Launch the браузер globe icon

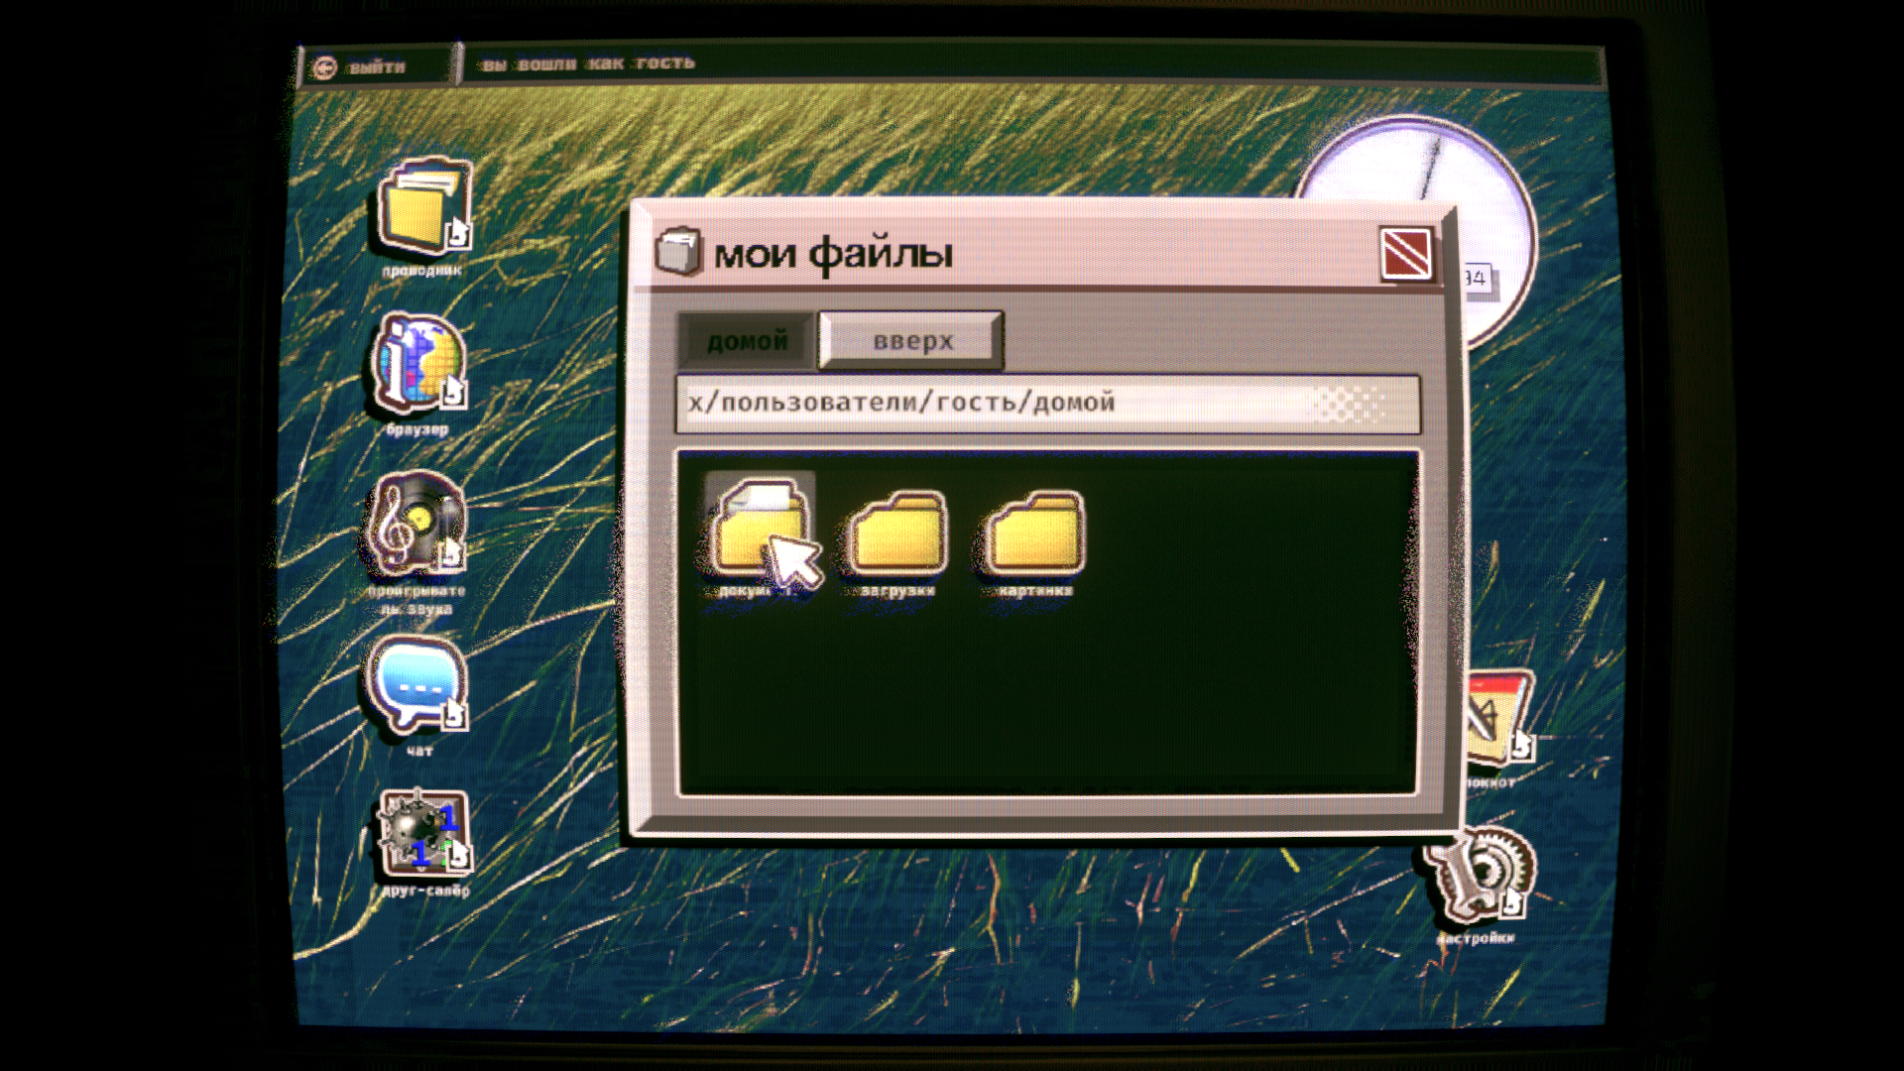418,364
